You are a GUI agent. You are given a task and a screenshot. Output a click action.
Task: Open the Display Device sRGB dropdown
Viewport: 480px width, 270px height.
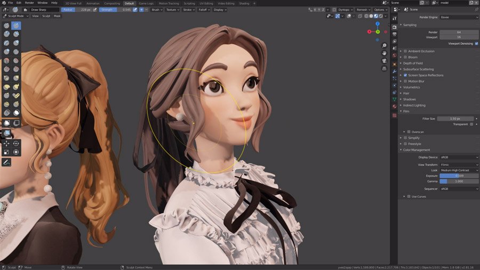tap(459, 157)
